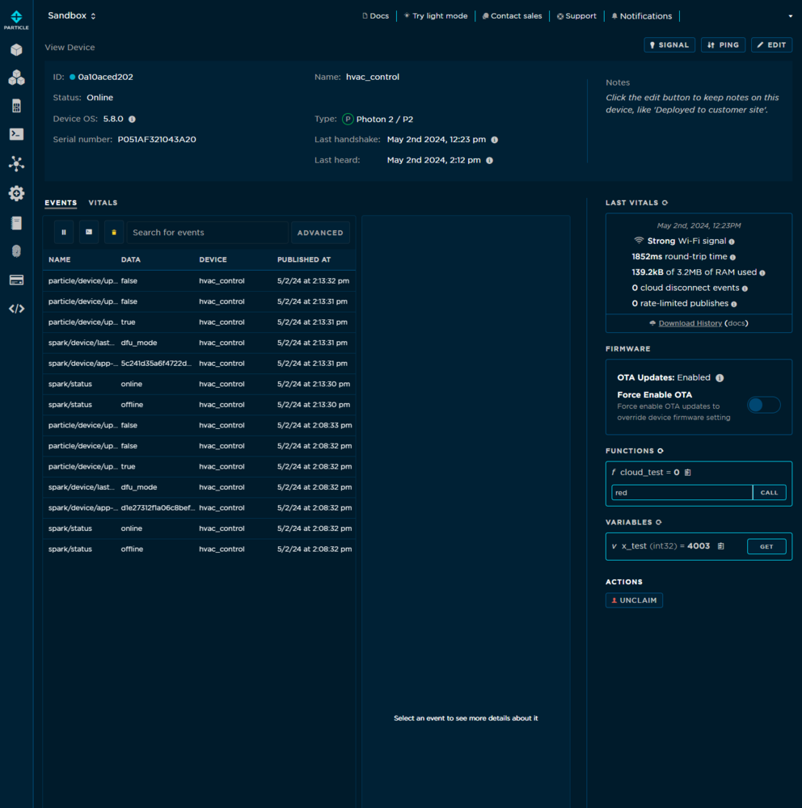The image size is (802, 808).
Task: Open the fingerprint authentication icon in sidebar
Action: point(16,251)
